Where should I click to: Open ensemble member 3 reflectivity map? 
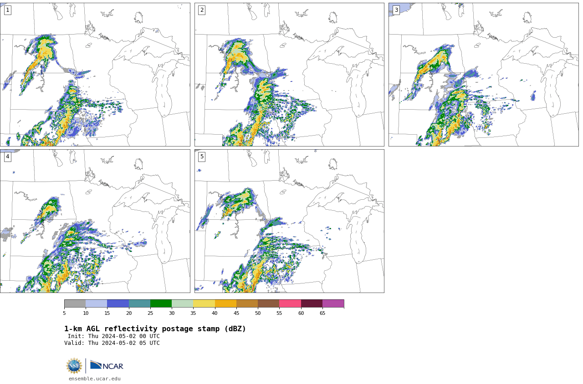click(x=483, y=75)
